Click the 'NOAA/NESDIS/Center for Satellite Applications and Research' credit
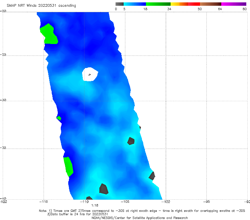This screenshot has height=220, width=250. tap(140, 218)
